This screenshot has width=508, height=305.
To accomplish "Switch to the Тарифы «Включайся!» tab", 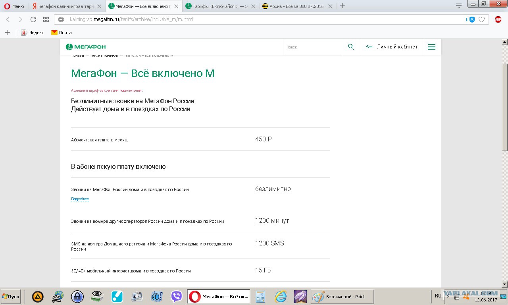I will 220,6.
